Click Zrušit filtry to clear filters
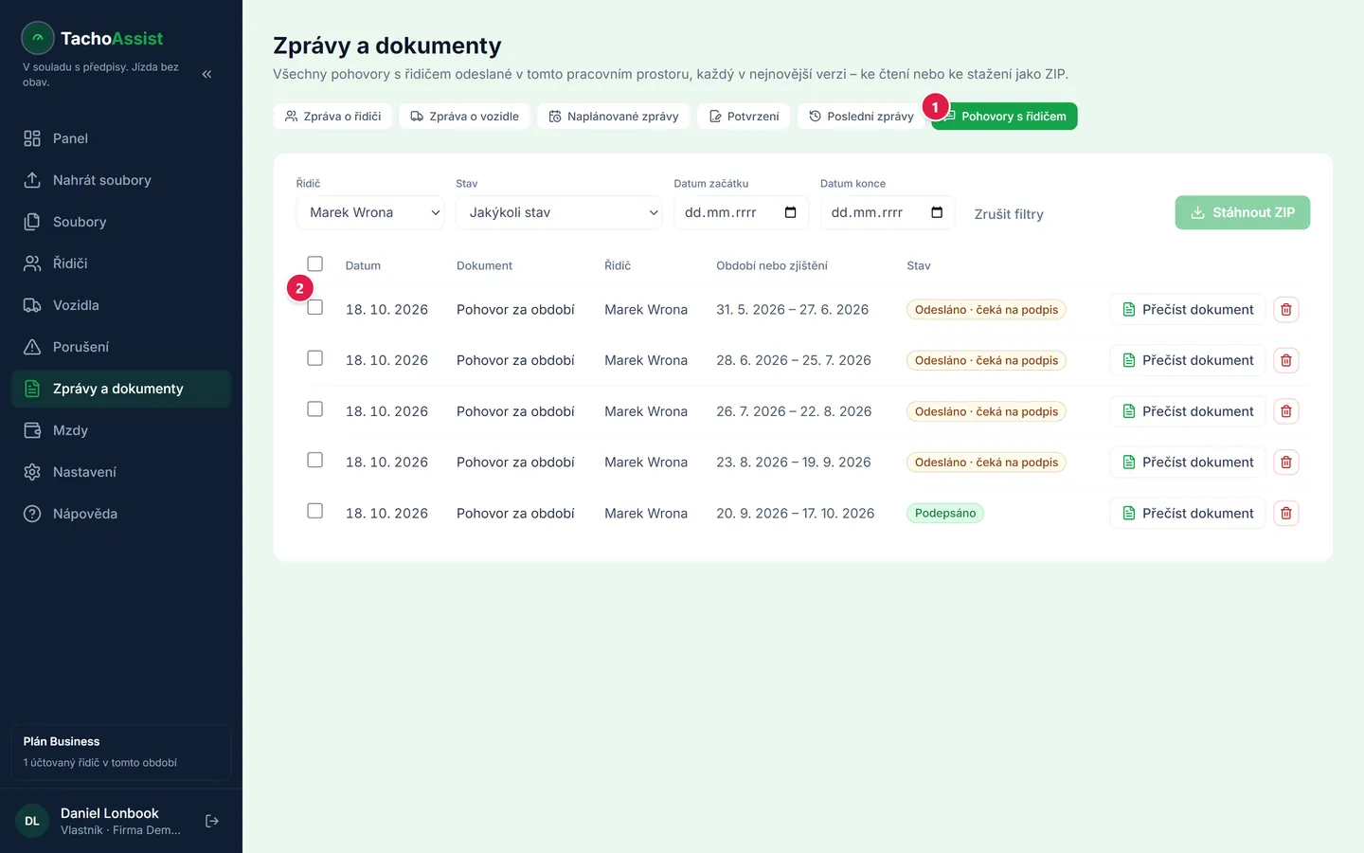Image resolution: width=1364 pixels, height=853 pixels. click(1009, 214)
